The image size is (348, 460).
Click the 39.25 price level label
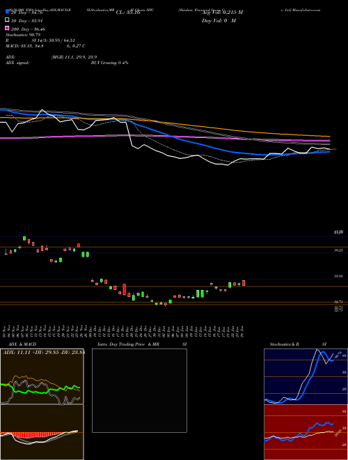pos(338,250)
